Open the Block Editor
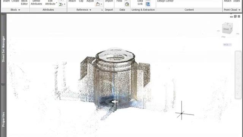Screen dimensions: 243x137 pos(24,3)
